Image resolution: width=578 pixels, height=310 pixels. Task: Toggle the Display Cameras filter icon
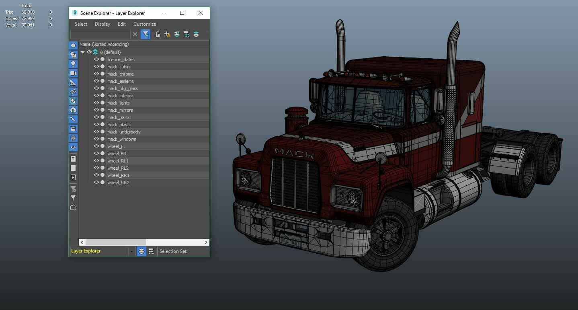point(73,73)
